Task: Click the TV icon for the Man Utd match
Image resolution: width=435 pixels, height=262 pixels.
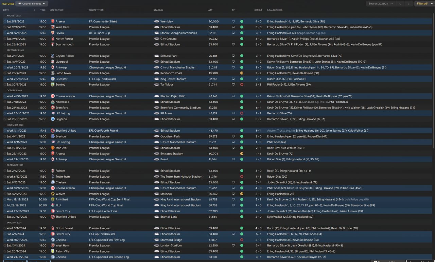Action: (233, 148)
